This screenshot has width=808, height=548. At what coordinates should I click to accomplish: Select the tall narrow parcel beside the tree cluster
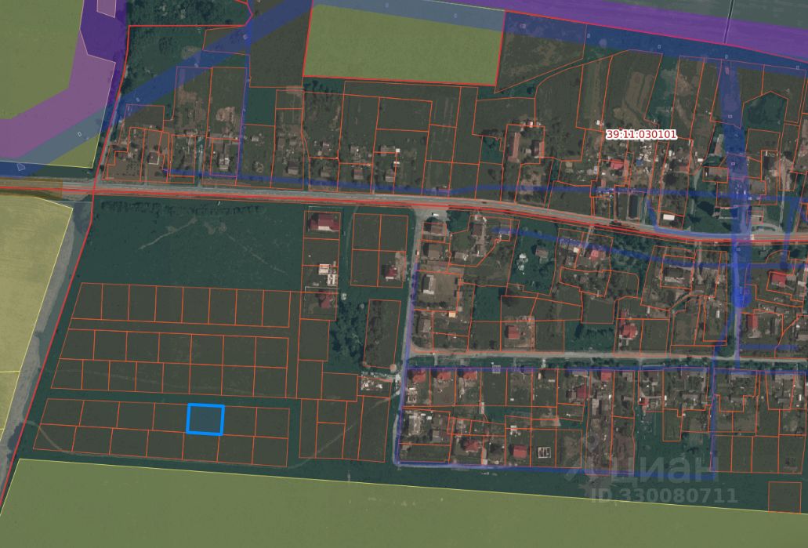[382, 333]
